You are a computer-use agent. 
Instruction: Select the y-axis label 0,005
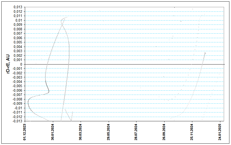18,42
